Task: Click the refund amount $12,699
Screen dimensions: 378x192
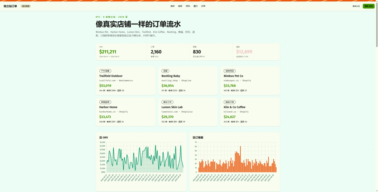Action: click(244, 51)
